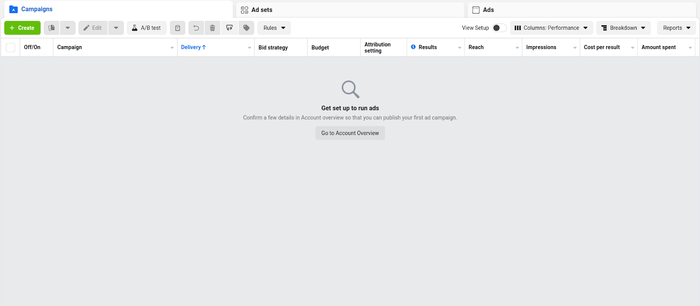Click the Off/On column header
The height and width of the screenshot is (306, 700).
[36, 47]
